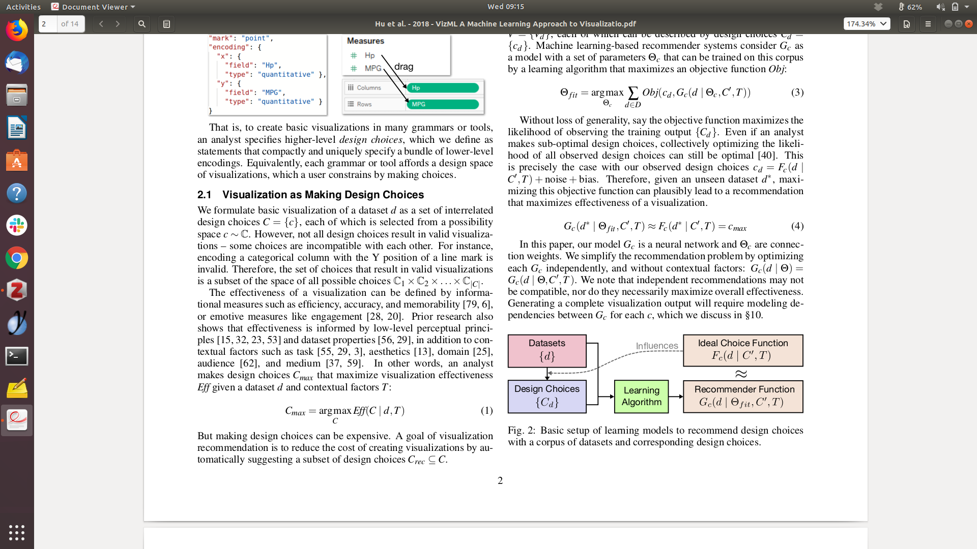Click the Dropbox tray icon
This screenshot has width=977, height=549.
click(x=878, y=7)
